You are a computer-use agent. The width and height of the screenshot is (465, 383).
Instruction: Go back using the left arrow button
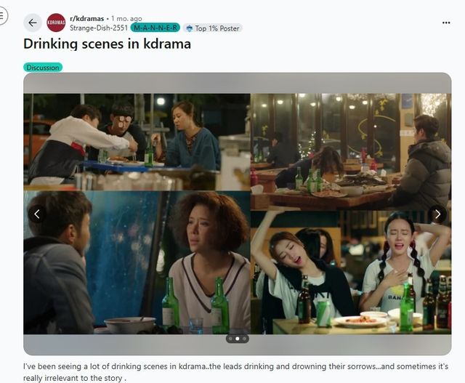(x=33, y=23)
